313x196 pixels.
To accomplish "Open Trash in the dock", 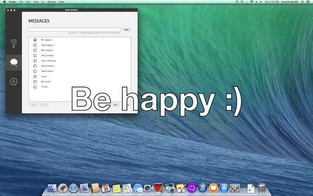I will [262, 188].
